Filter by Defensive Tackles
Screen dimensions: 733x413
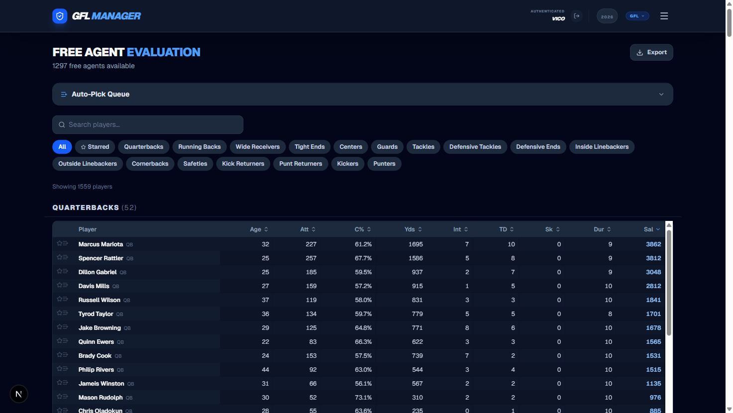coord(475,147)
